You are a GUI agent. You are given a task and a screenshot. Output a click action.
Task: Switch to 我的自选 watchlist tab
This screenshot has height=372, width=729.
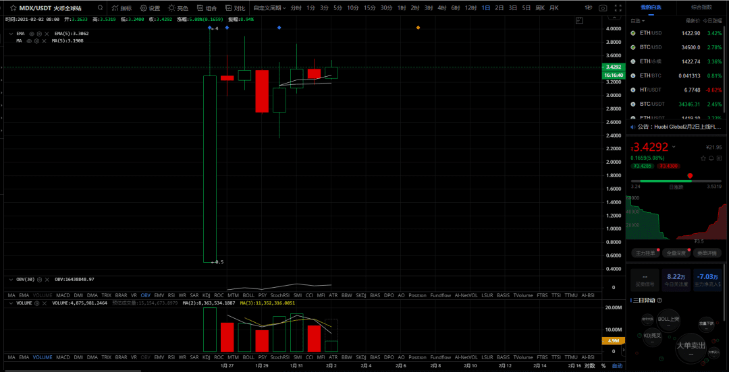[x=651, y=8]
